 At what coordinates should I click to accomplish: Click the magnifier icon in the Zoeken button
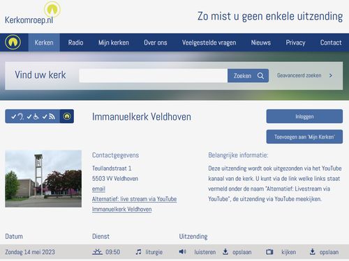[260, 76]
